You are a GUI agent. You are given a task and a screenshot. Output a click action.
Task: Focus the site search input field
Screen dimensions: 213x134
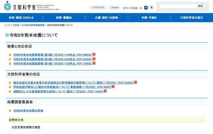coord(178,6)
